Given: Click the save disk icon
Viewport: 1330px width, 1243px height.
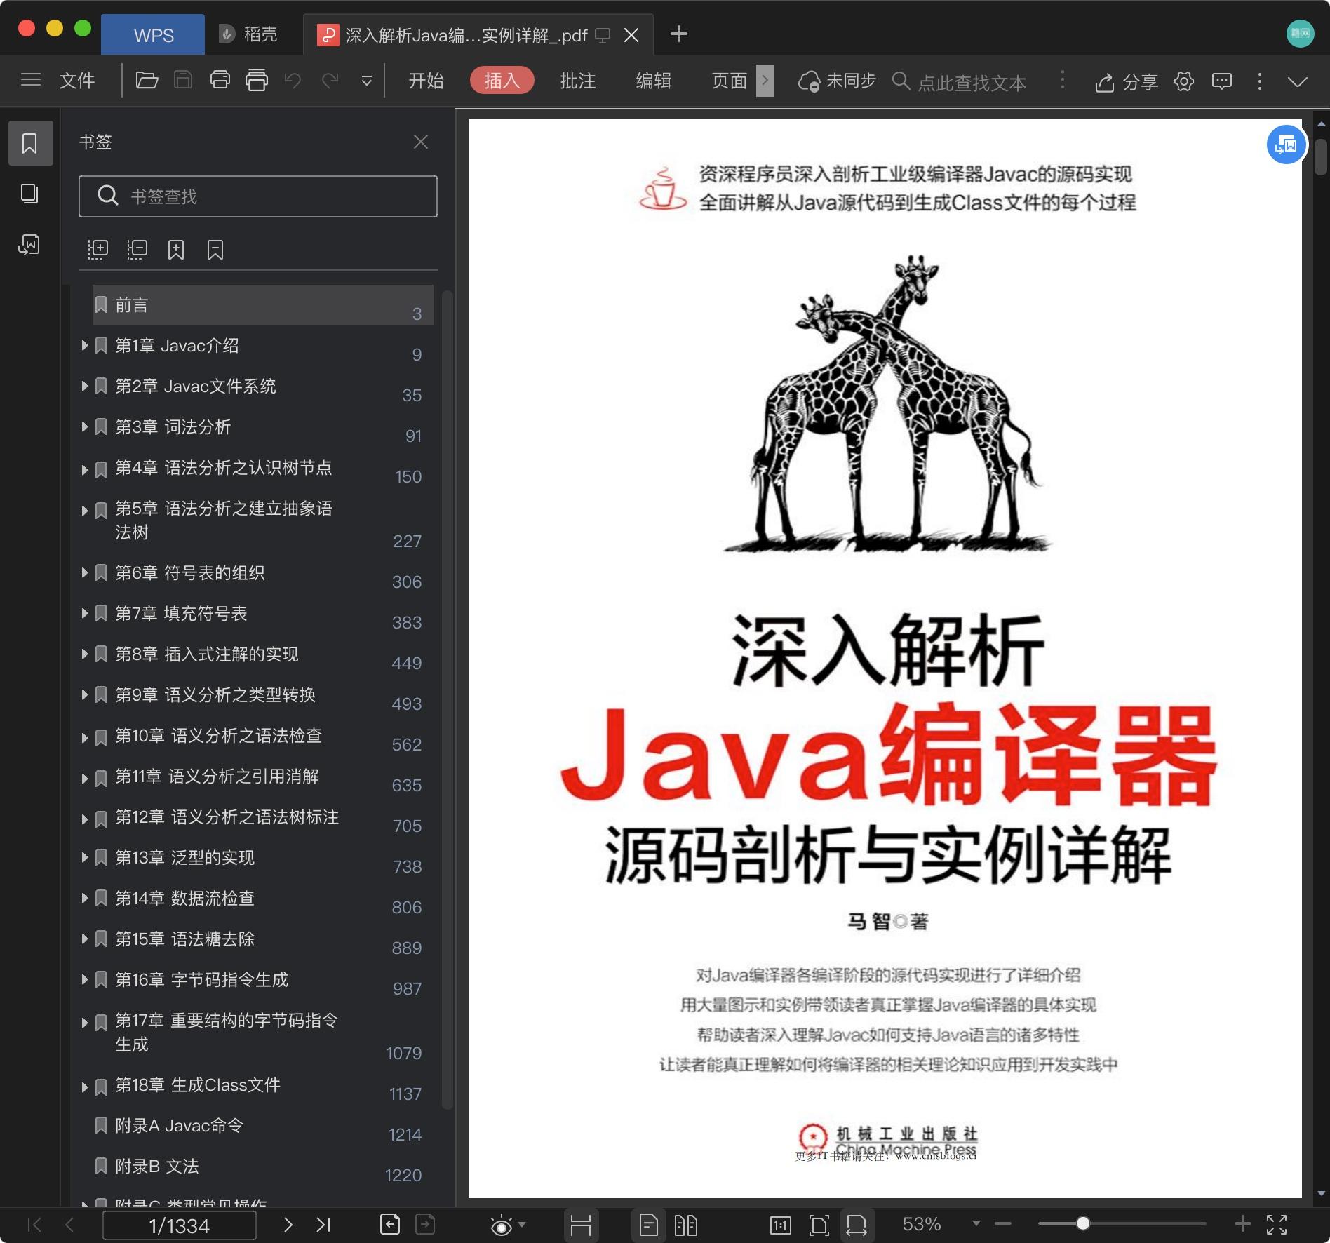Looking at the screenshot, I should 183,81.
